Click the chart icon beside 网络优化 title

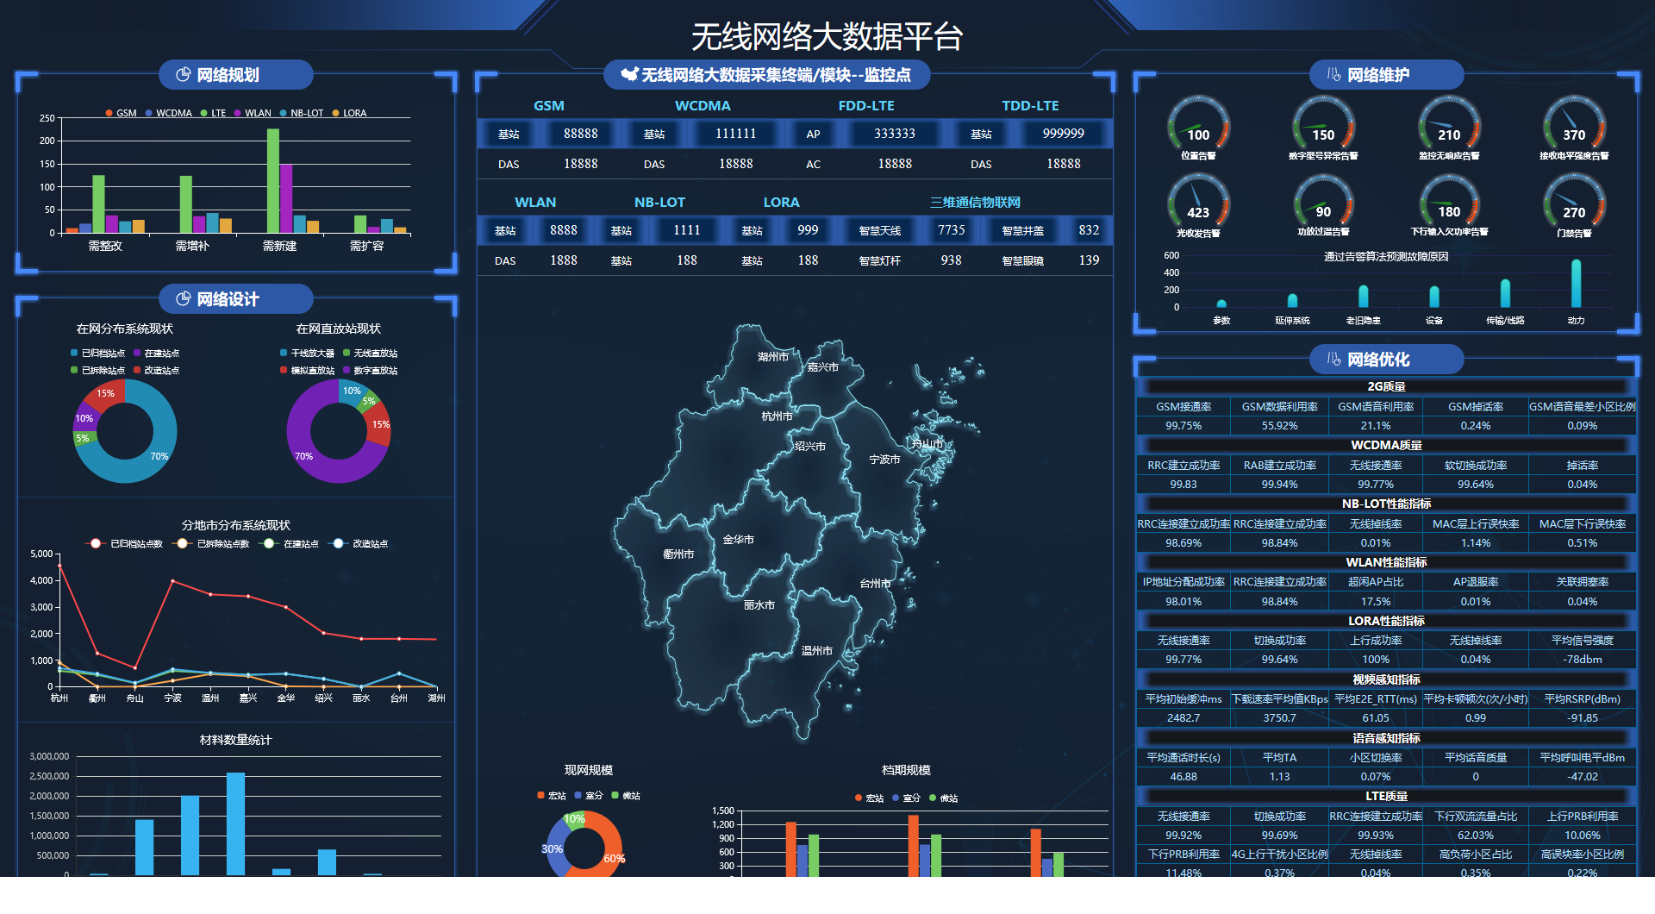1333,360
